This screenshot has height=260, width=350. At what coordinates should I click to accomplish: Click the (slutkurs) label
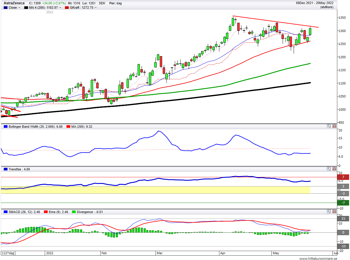click(x=327, y=7)
